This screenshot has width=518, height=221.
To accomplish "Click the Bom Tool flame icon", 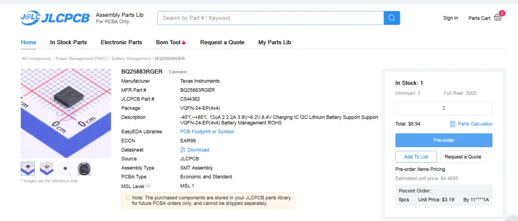I will pyautogui.click(x=184, y=42).
